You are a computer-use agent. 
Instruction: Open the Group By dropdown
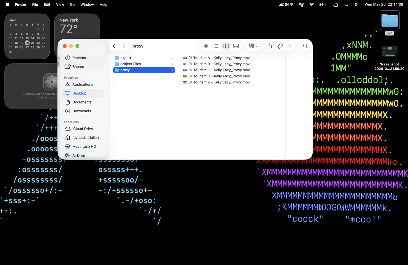(253, 46)
